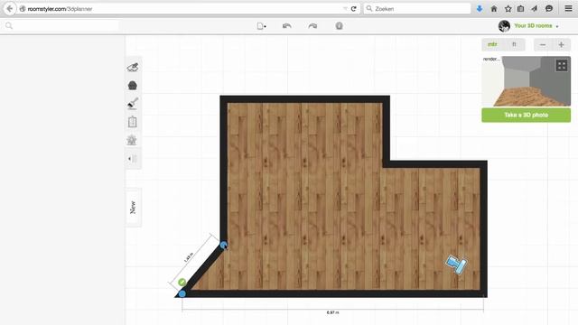Redo the last action
Screen dimensions: 578x325
pyautogui.click(x=312, y=26)
